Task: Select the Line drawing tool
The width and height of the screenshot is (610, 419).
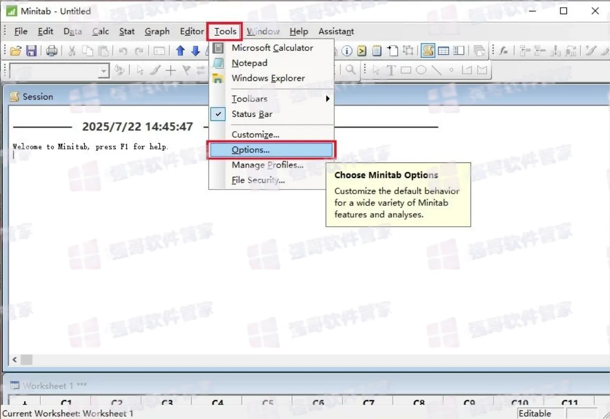Action: (436, 70)
